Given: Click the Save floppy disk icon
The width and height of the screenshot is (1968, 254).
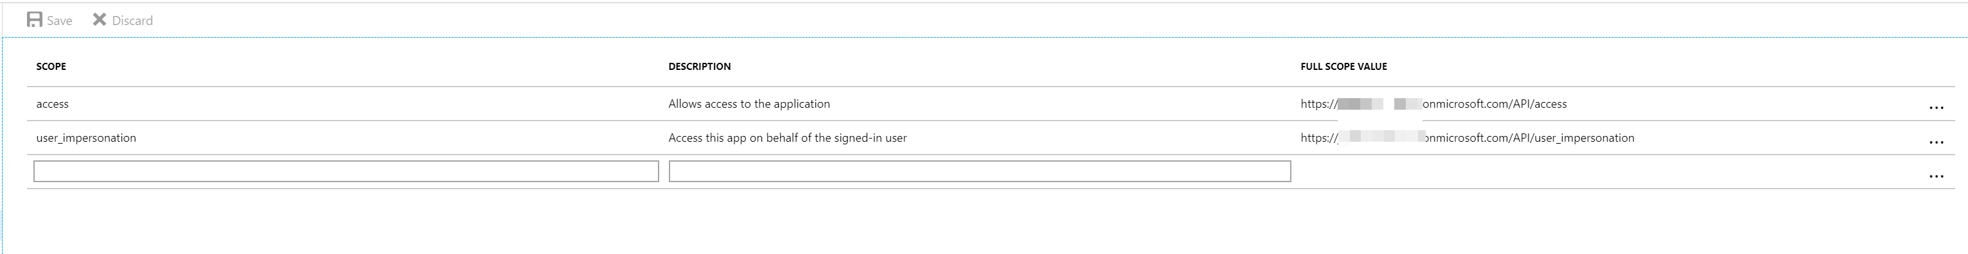Looking at the screenshot, I should [x=35, y=20].
